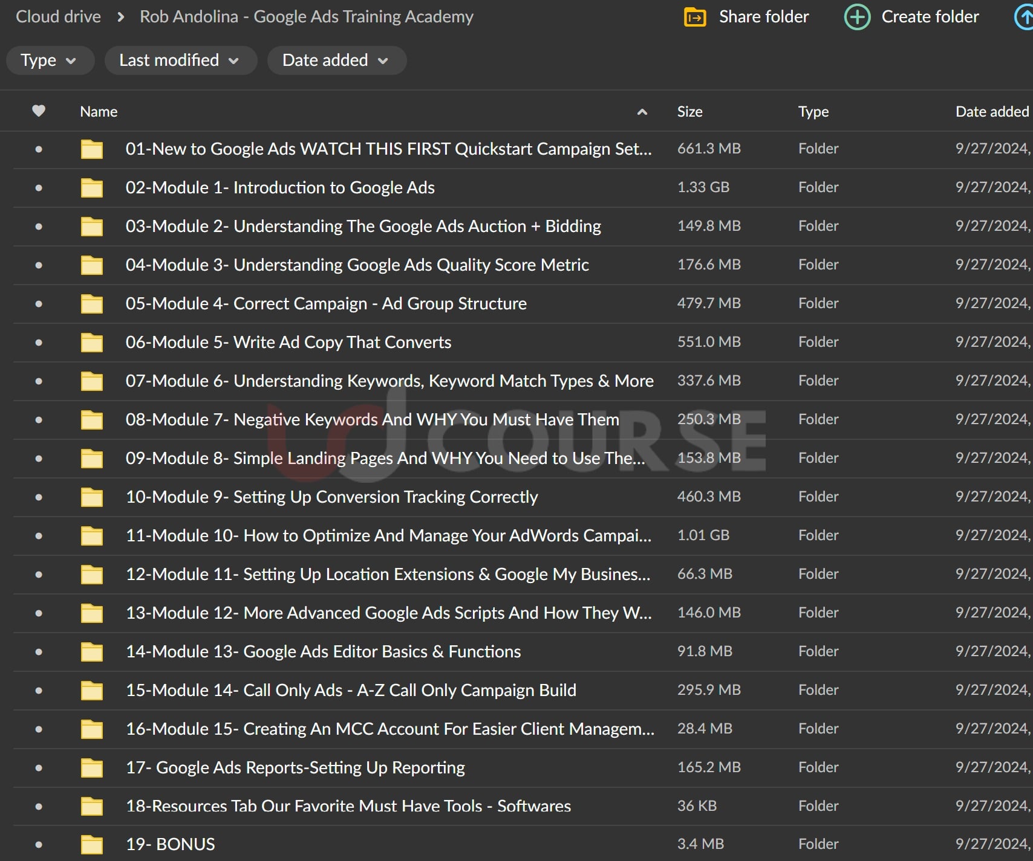1033x861 pixels.
Task: Click the name sort direction arrow
Action: point(642,112)
